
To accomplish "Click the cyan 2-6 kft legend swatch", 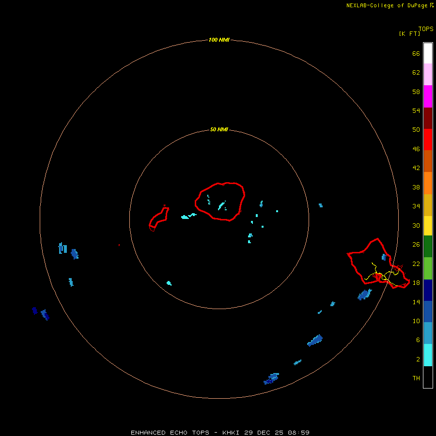I will tap(428, 355).
